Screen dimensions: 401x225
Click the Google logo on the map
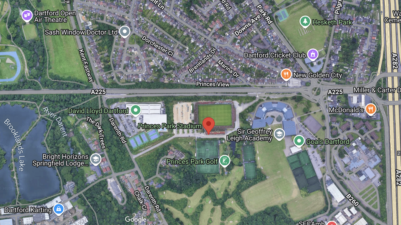(136, 219)
